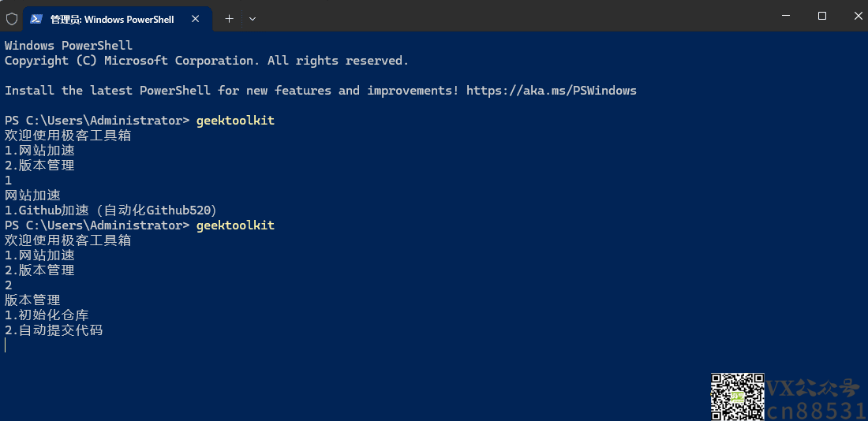Maximize the terminal window
The height and width of the screenshot is (421, 868).
point(822,16)
